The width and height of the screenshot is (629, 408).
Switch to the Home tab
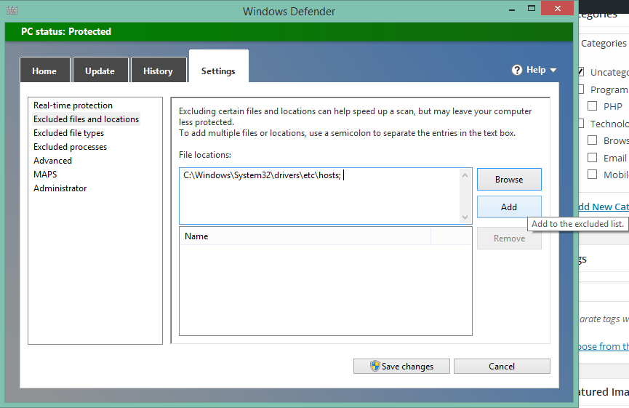(x=44, y=71)
